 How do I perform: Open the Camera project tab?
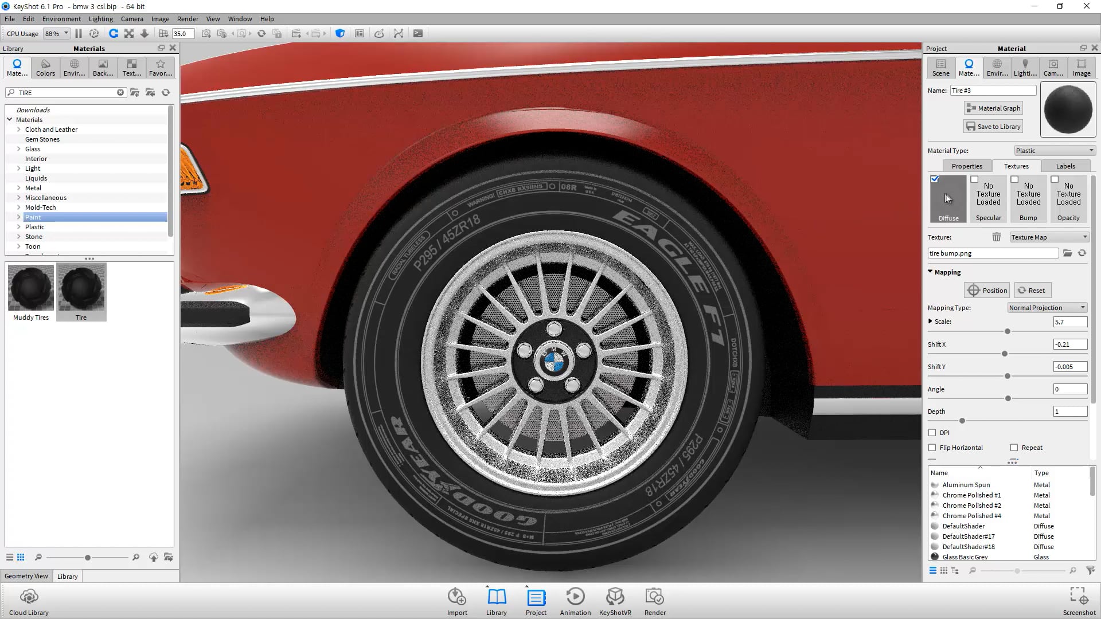pos(1053,68)
